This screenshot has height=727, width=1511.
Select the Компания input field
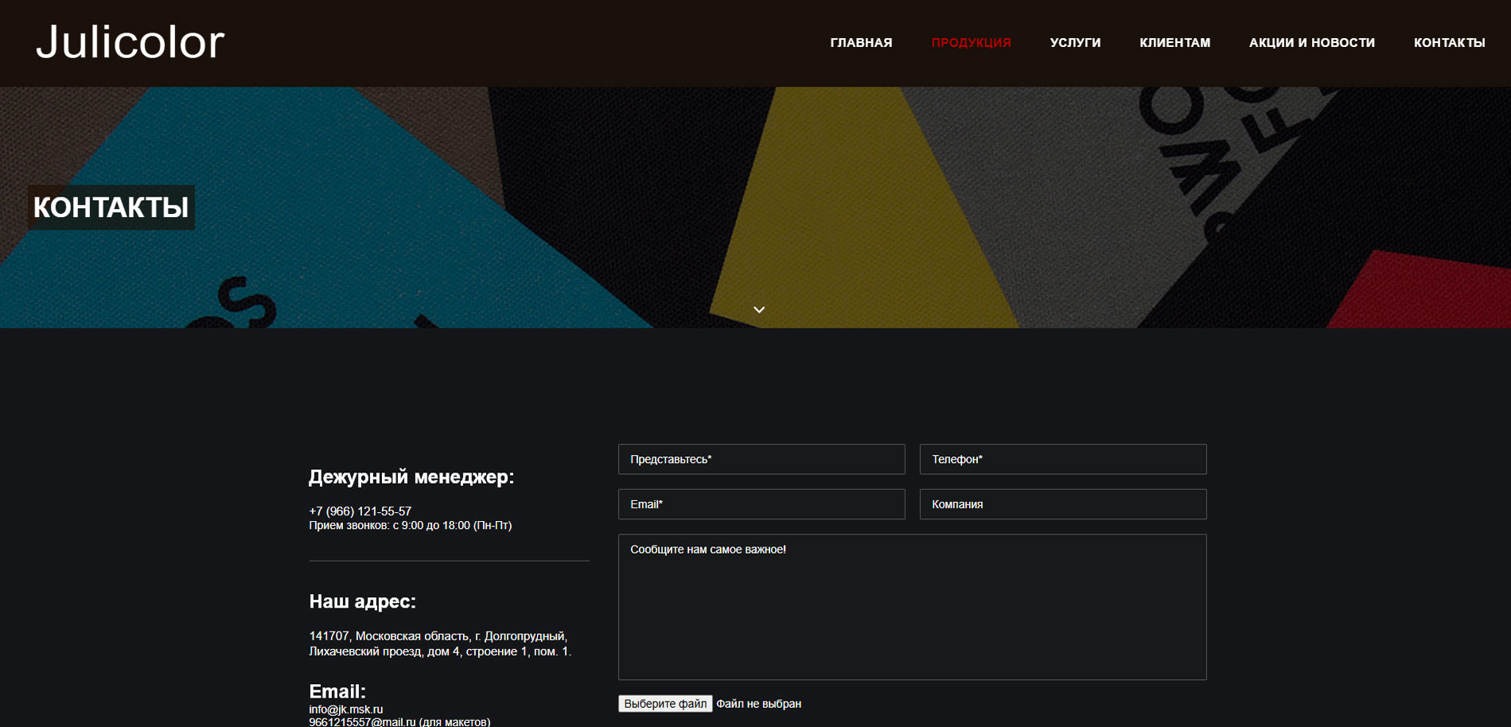[x=1063, y=504]
